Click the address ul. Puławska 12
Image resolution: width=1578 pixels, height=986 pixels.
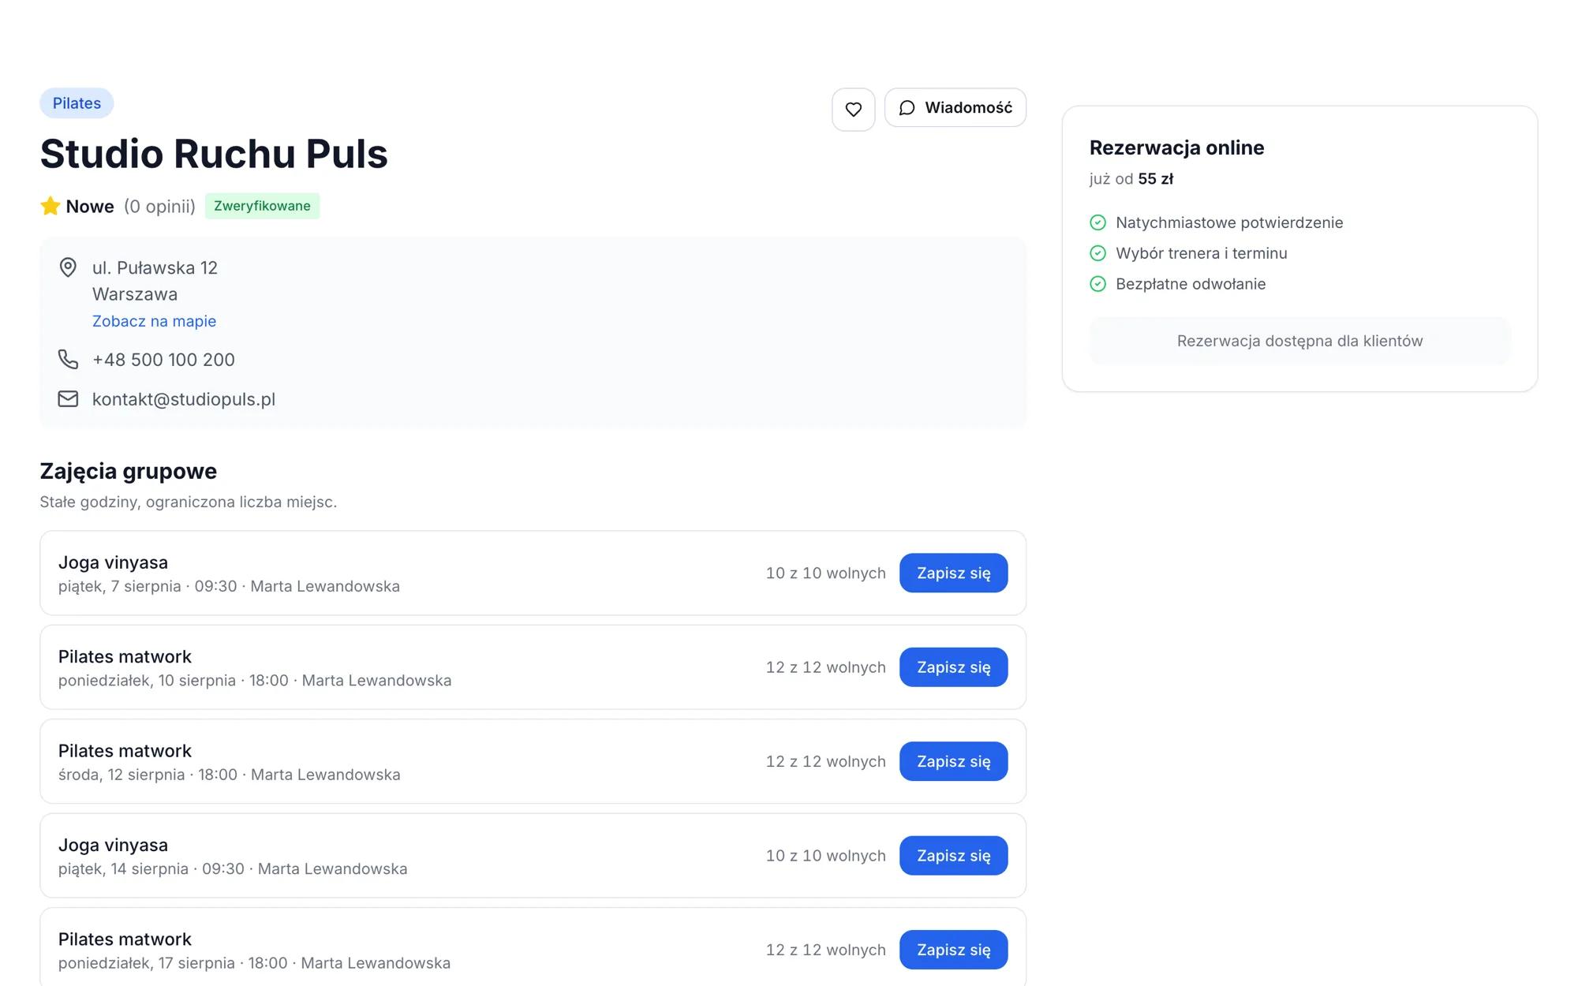(x=155, y=267)
